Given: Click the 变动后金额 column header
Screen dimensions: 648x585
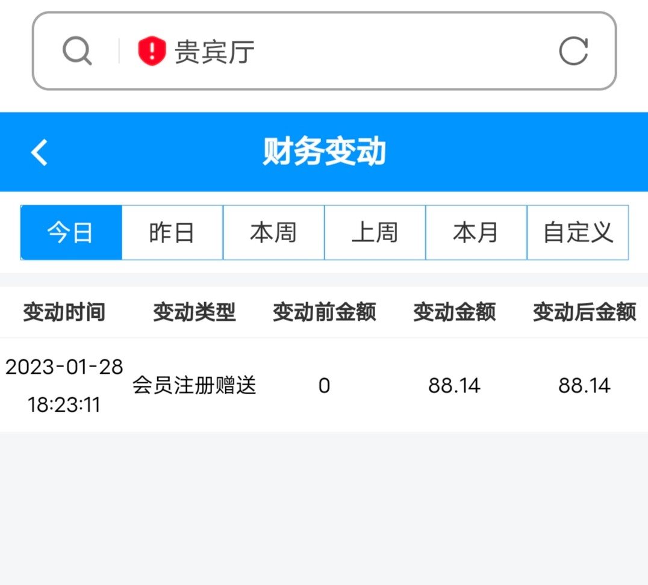Looking at the screenshot, I should (x=584, y=312).
